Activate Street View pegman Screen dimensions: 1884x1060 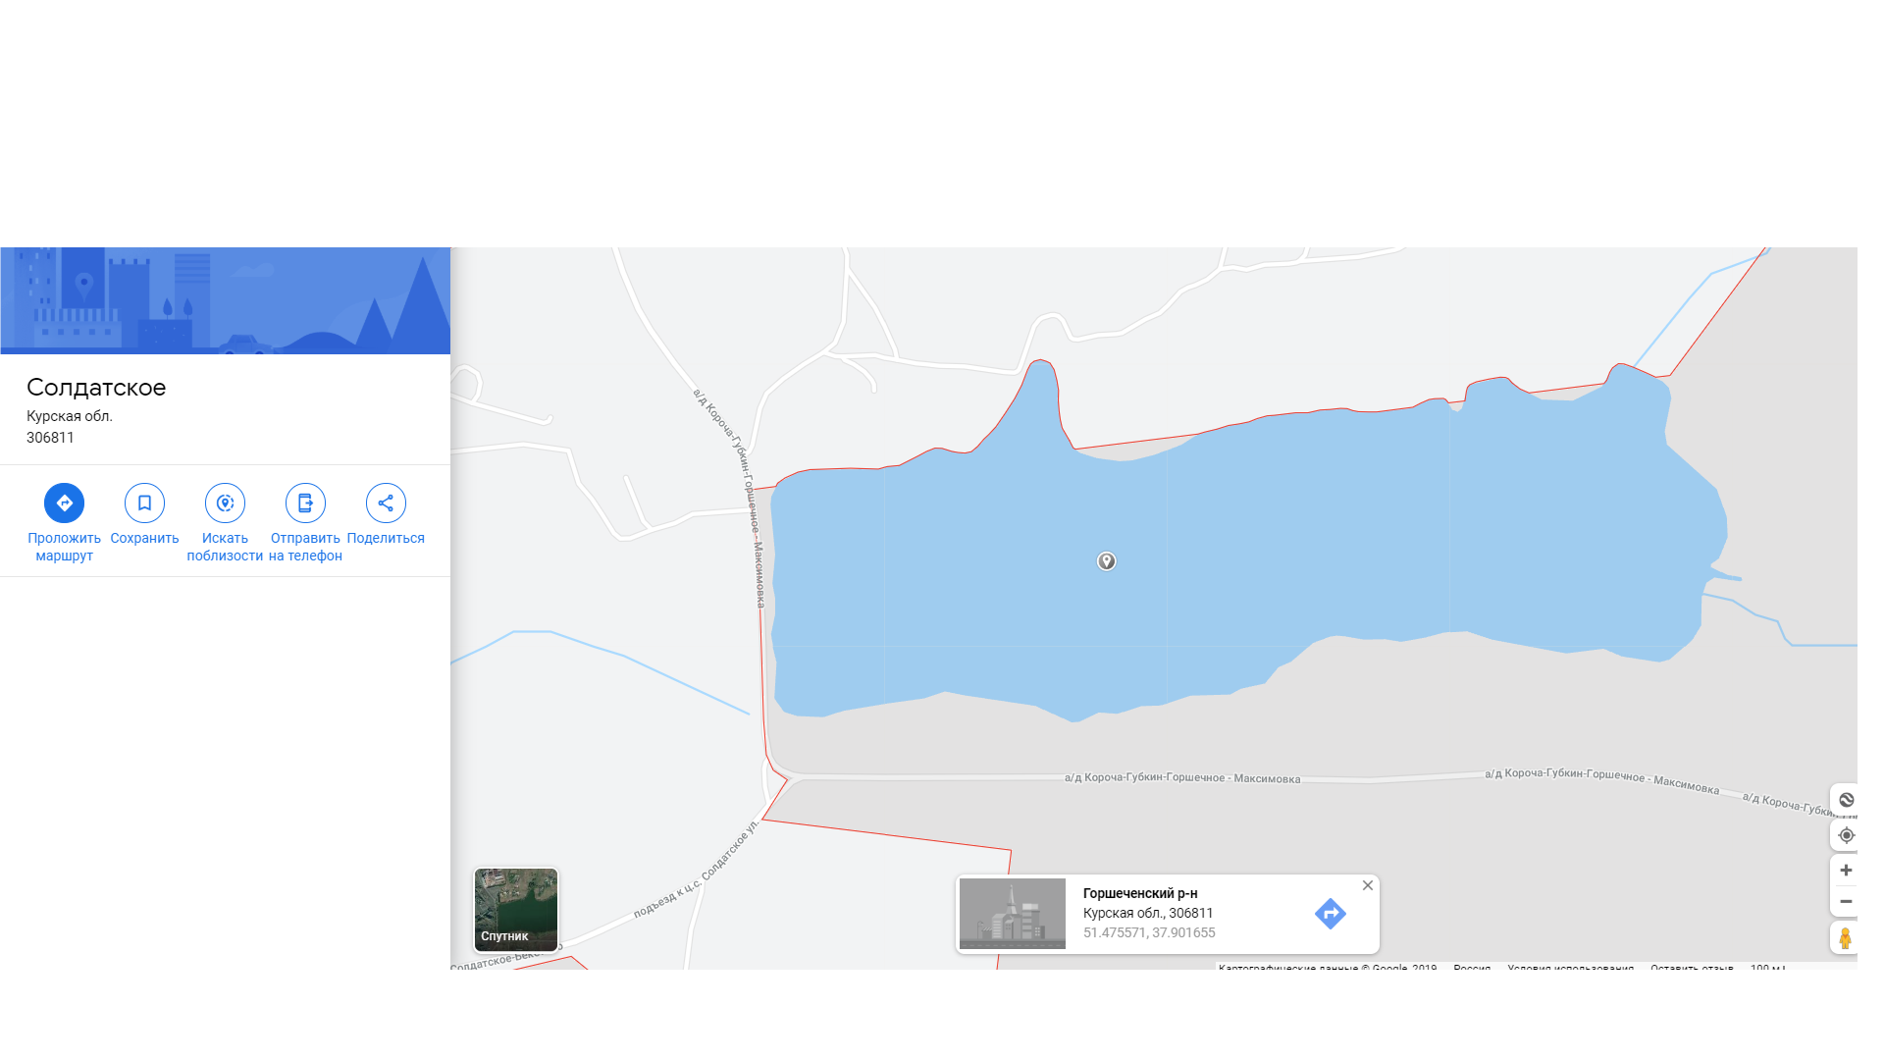click(1845, 938)
